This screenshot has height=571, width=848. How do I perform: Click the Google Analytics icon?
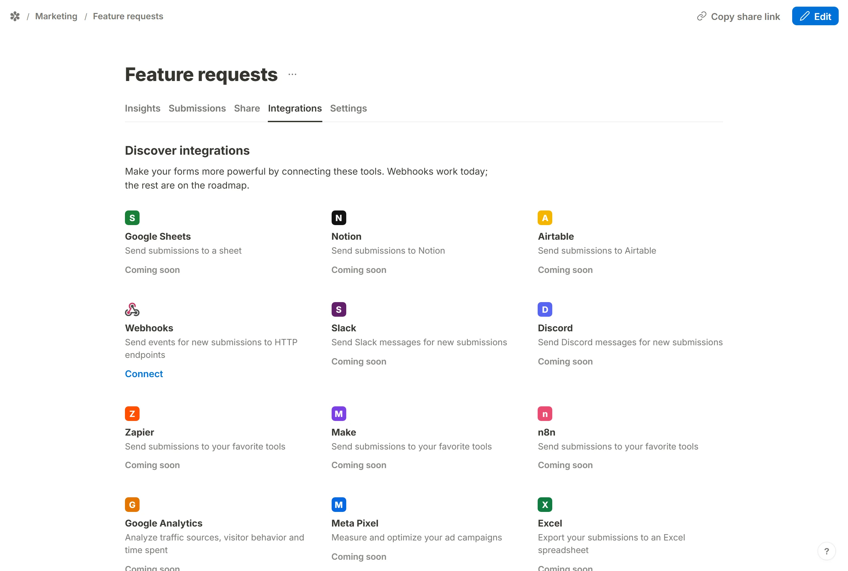pyautogui.click(x=132, y=504)
